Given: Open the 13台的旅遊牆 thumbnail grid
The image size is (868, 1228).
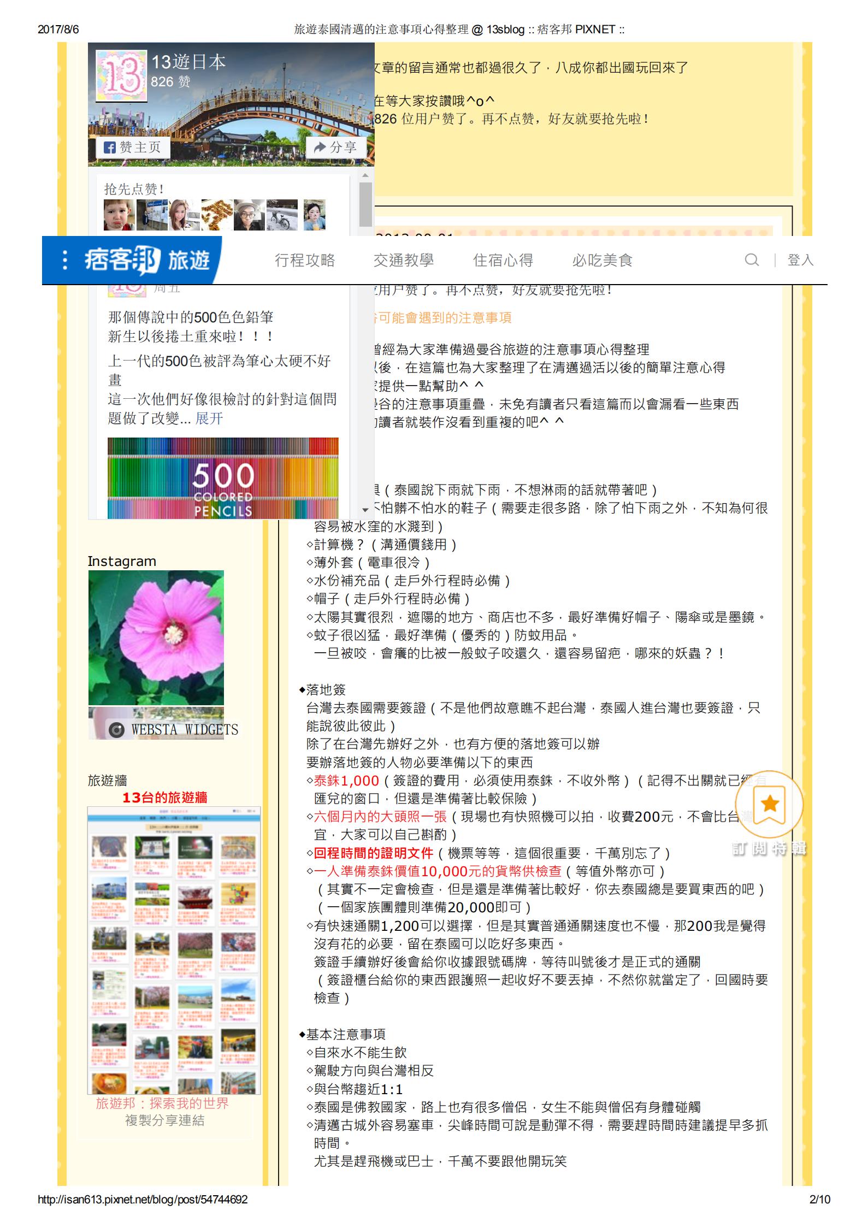Looking at the screenshot, I should point(174,950).
